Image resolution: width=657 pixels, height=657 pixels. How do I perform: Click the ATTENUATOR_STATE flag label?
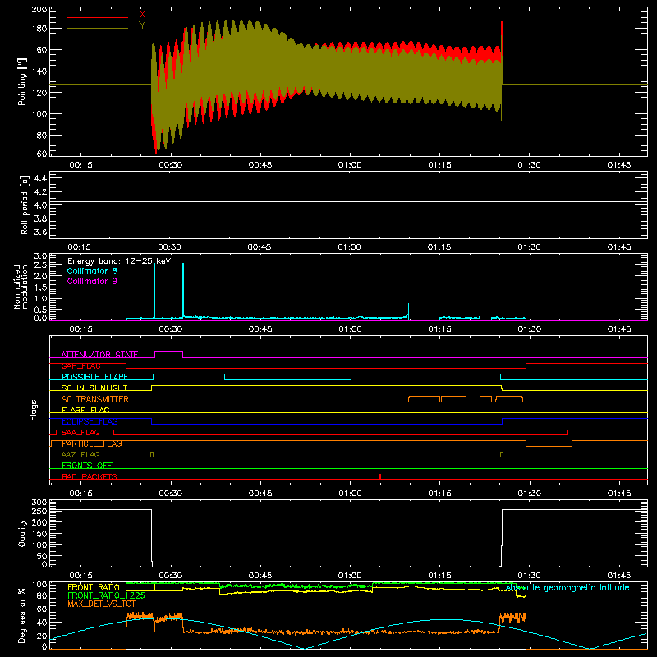pos(99,355)
